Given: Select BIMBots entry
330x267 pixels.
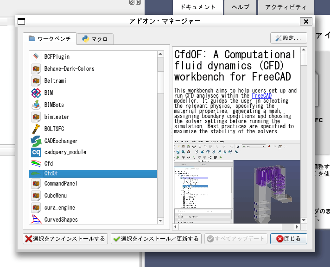Looking at the screenshot, I should [93, 105].
